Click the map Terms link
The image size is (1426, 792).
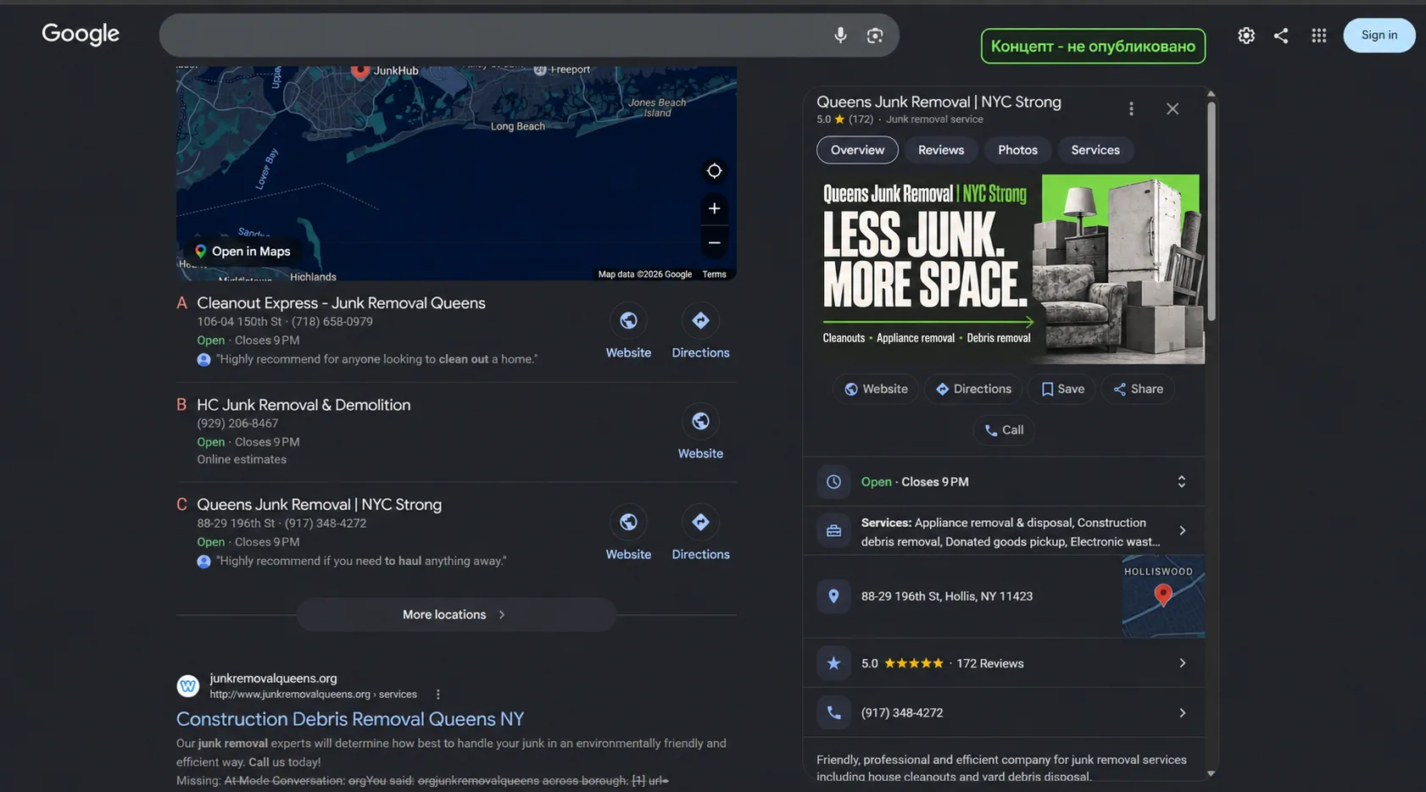[714, 274]
